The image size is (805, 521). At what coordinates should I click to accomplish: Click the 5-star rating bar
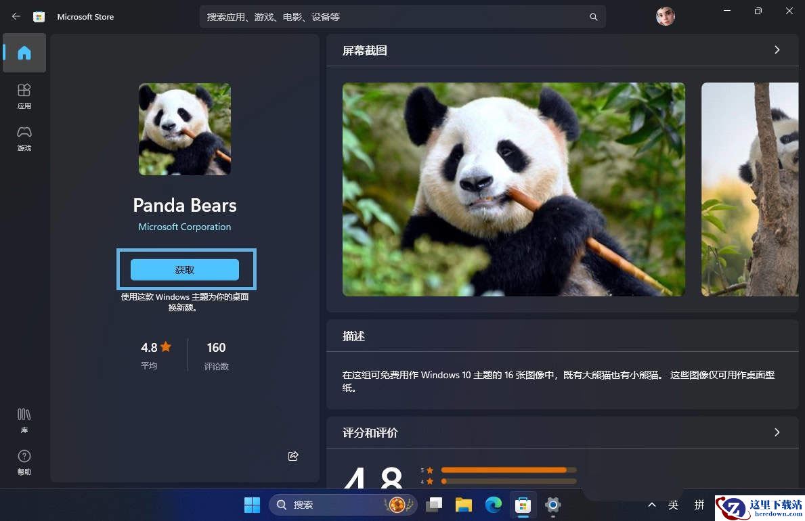click(x=508, y=470)
